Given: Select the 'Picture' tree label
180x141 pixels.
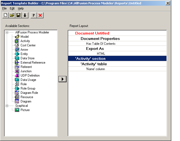Looking at the screenshot, I should point(25,110).
